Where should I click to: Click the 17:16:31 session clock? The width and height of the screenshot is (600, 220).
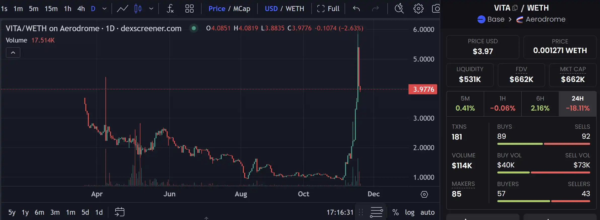pos(340,212)
